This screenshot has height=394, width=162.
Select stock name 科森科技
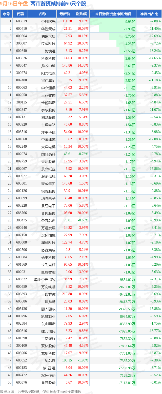(48, 58)
